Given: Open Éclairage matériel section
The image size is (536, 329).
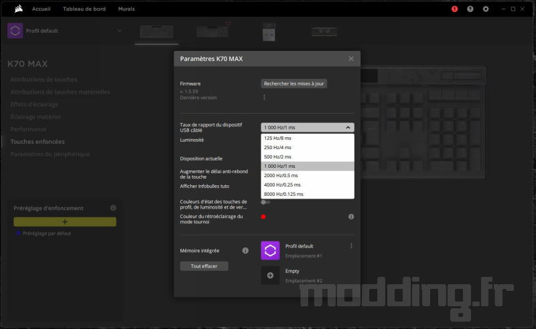Looking at the screenshot, I should (36, 117).
